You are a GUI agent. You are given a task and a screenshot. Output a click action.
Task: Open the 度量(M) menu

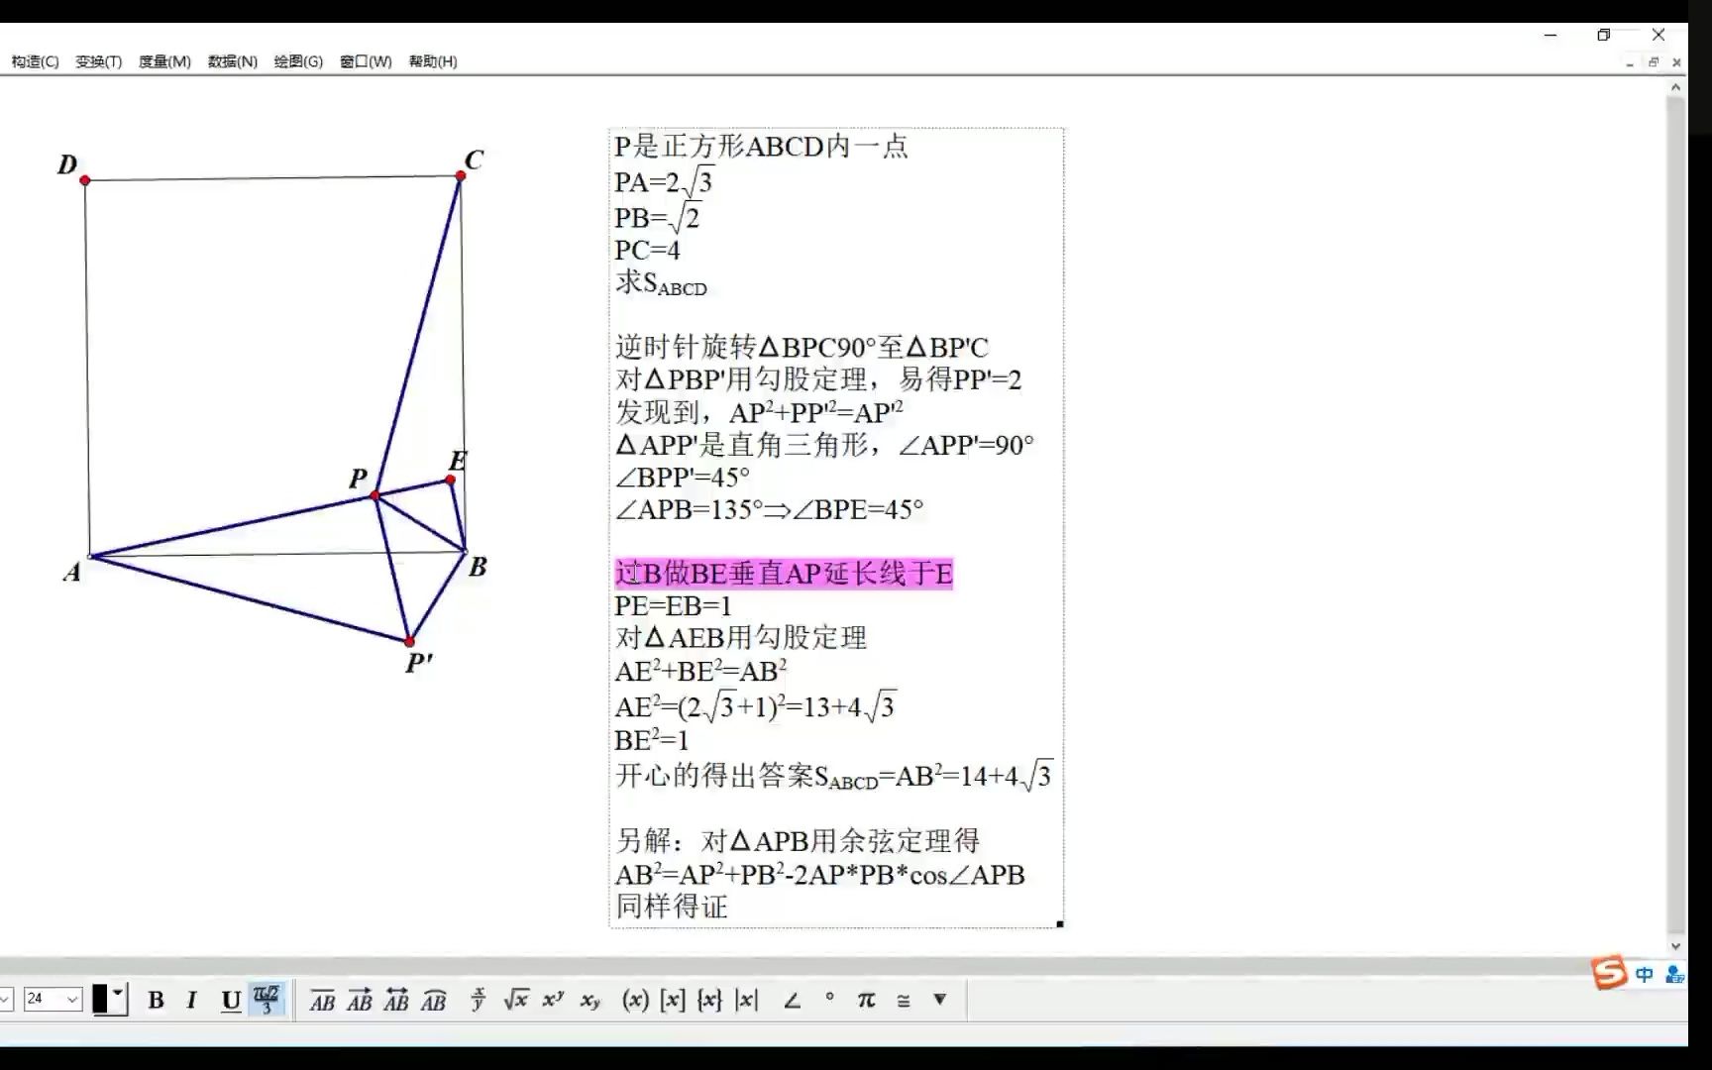164,61
